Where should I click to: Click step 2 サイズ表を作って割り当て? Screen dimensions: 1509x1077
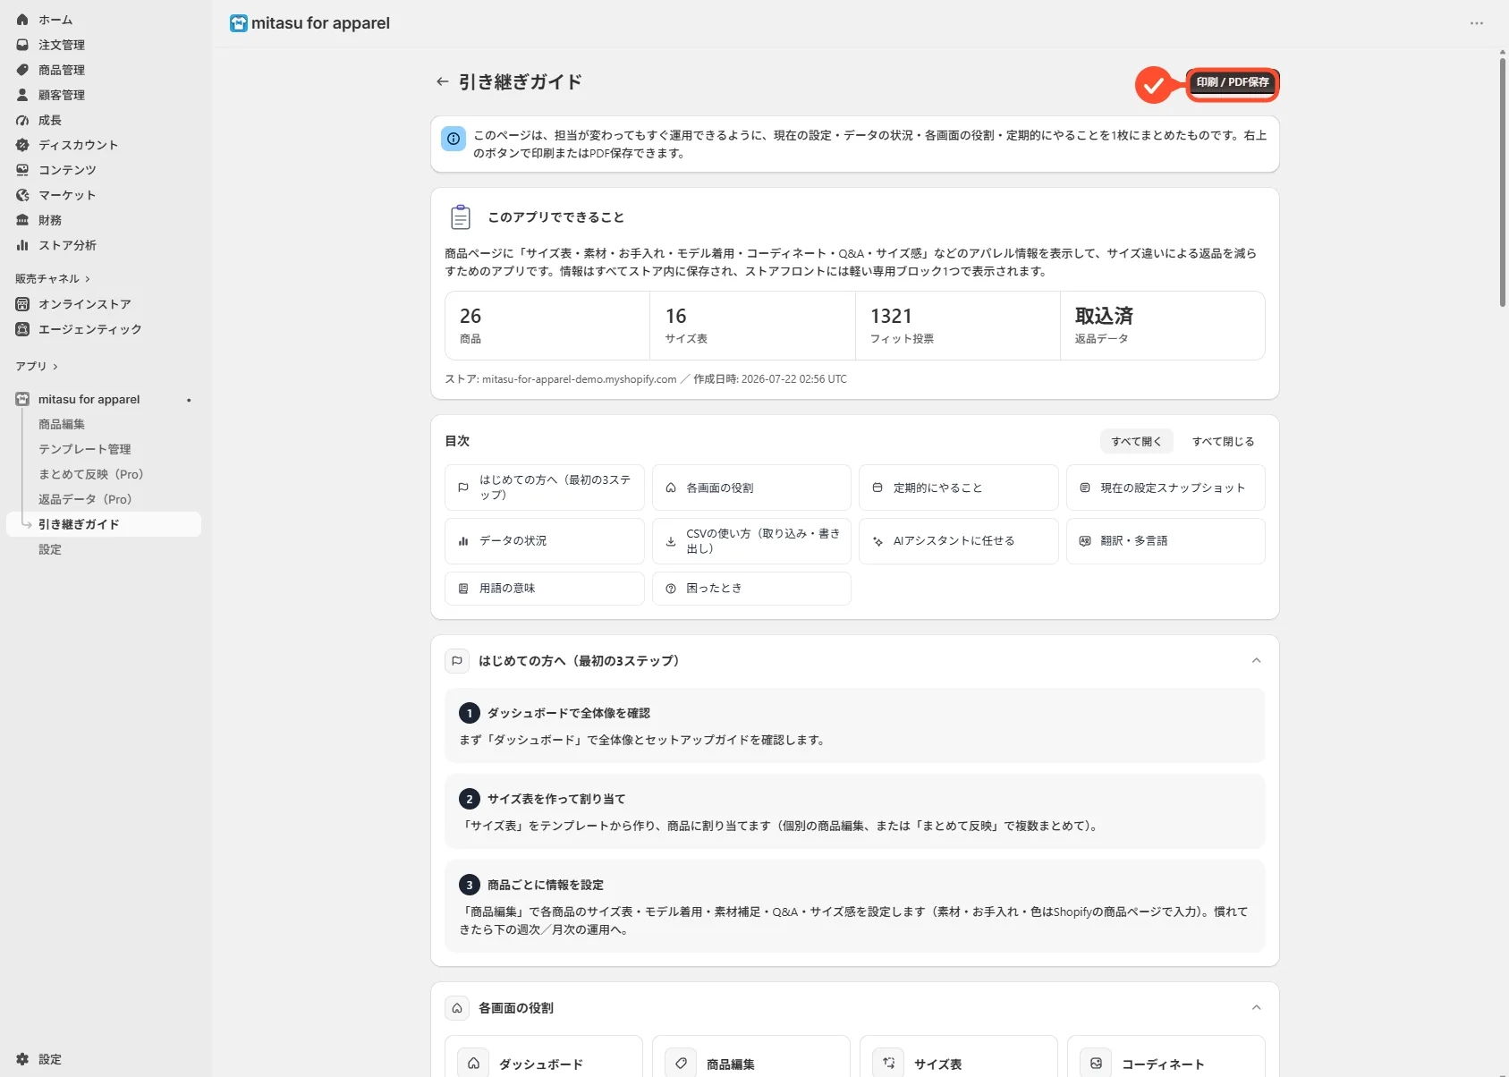pyautogui.click(x=855, y=811)
